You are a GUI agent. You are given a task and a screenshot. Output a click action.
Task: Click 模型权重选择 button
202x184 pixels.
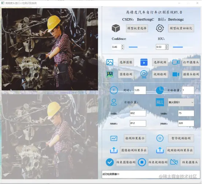(137, 28)
